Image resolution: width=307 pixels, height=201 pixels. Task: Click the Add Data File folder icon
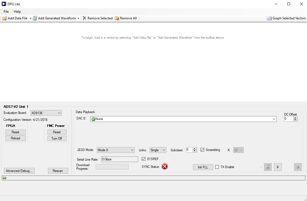tap(5, 18)
